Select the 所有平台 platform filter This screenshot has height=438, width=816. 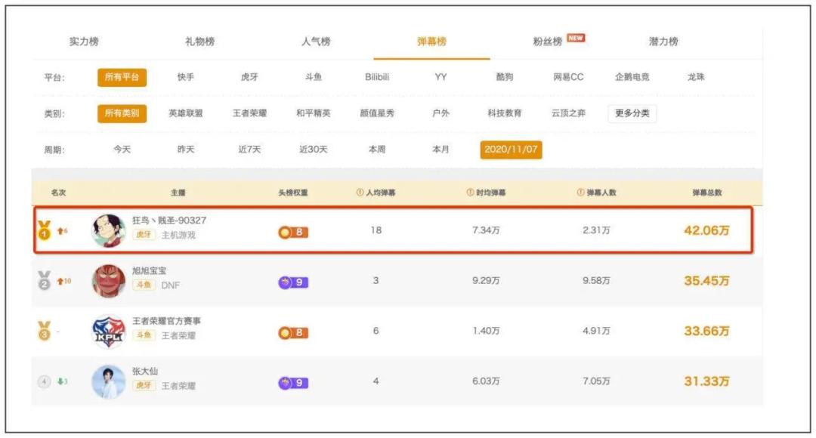coord(122,77)
